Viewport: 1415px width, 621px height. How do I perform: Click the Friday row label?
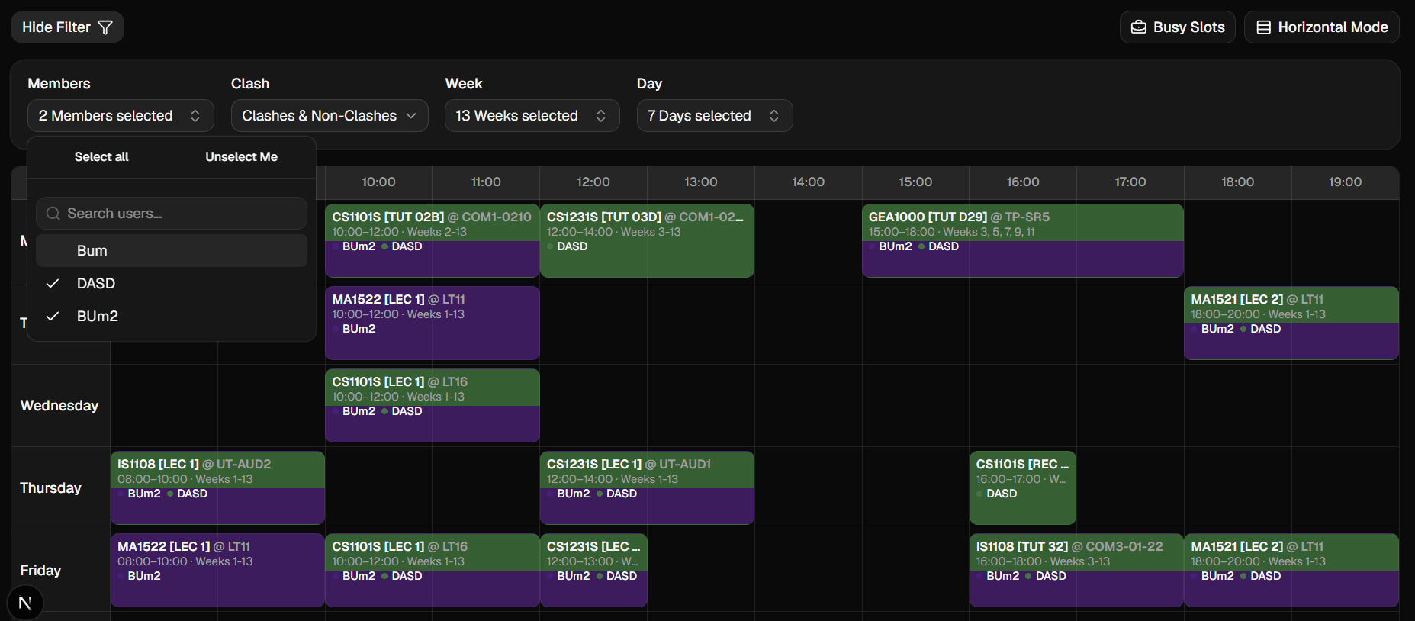tap(40, 571)
